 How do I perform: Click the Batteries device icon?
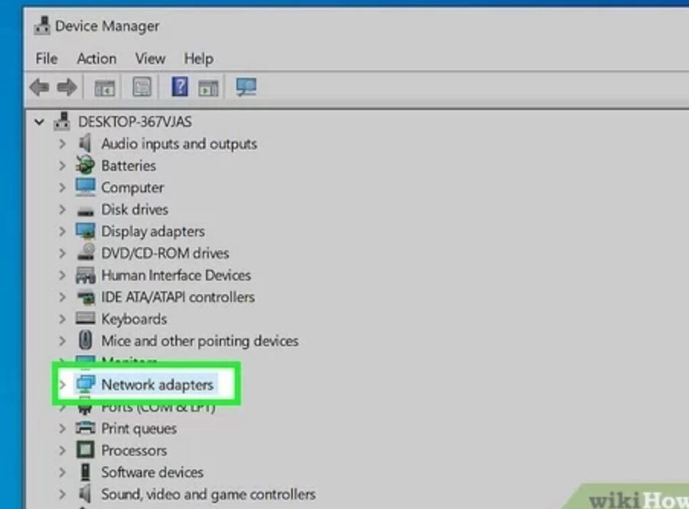pos(85,165)
